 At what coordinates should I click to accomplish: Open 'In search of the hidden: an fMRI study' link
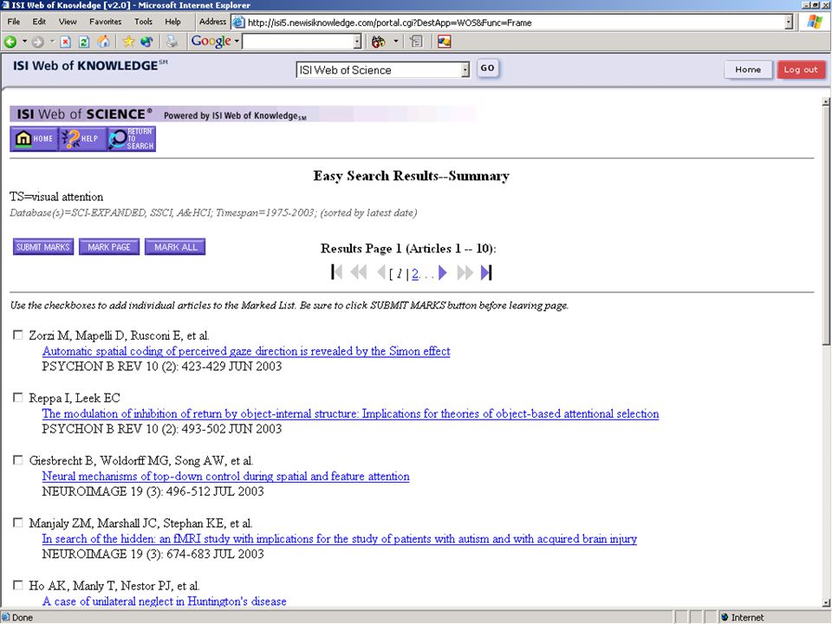(340, 539)
